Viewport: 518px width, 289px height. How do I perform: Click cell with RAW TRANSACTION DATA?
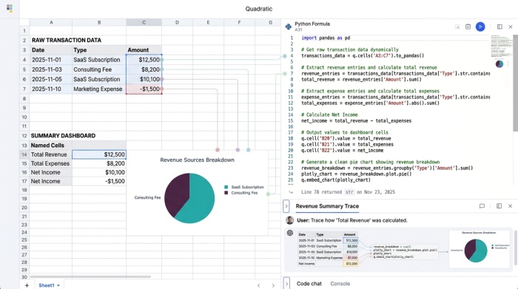point(67,40)
